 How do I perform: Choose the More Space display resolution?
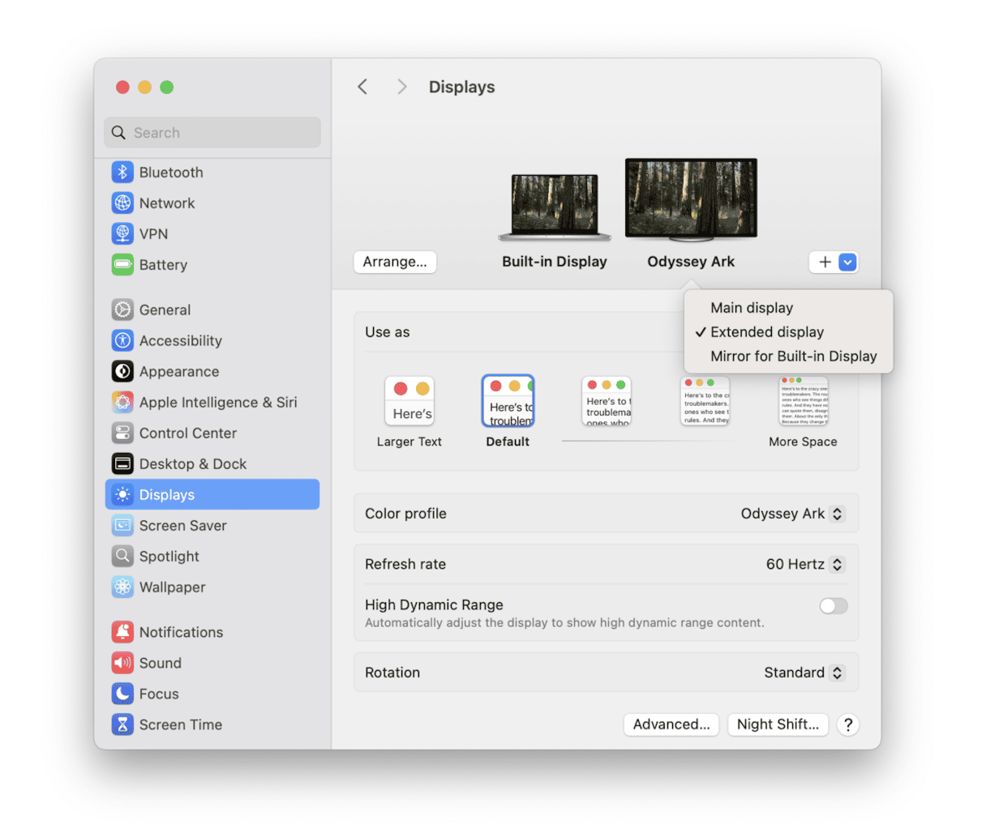coord(802,400)
